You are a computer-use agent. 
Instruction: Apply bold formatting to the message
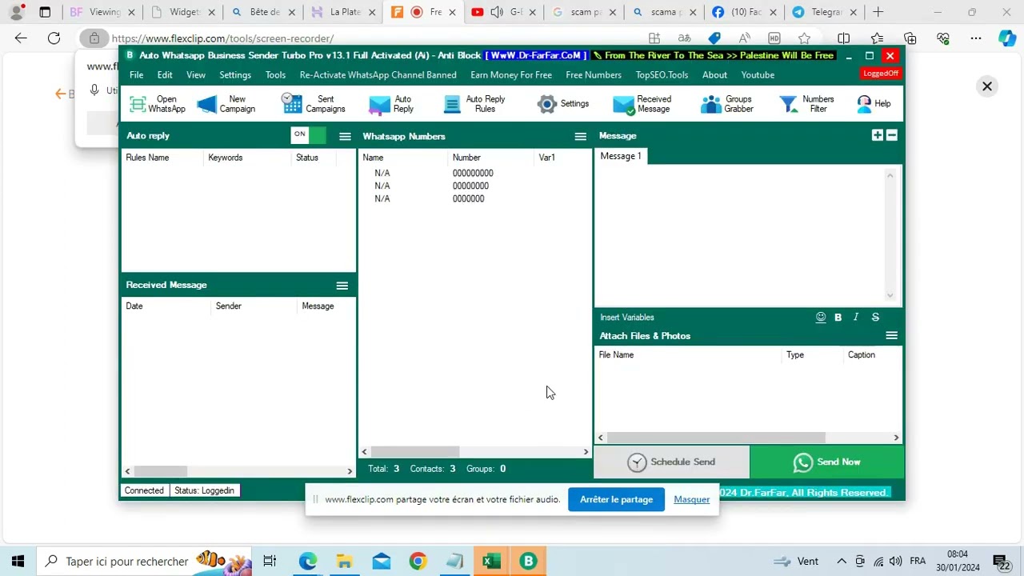pos(838,318)
